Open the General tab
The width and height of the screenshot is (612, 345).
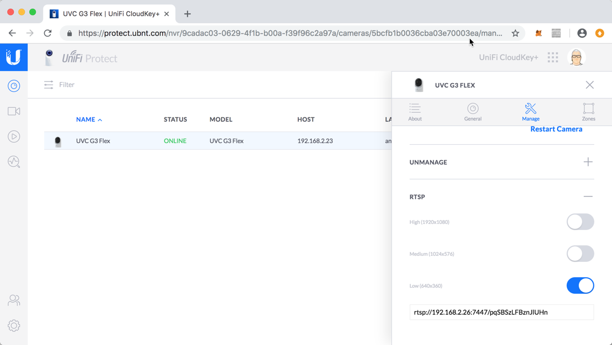(x=473, y=112)
